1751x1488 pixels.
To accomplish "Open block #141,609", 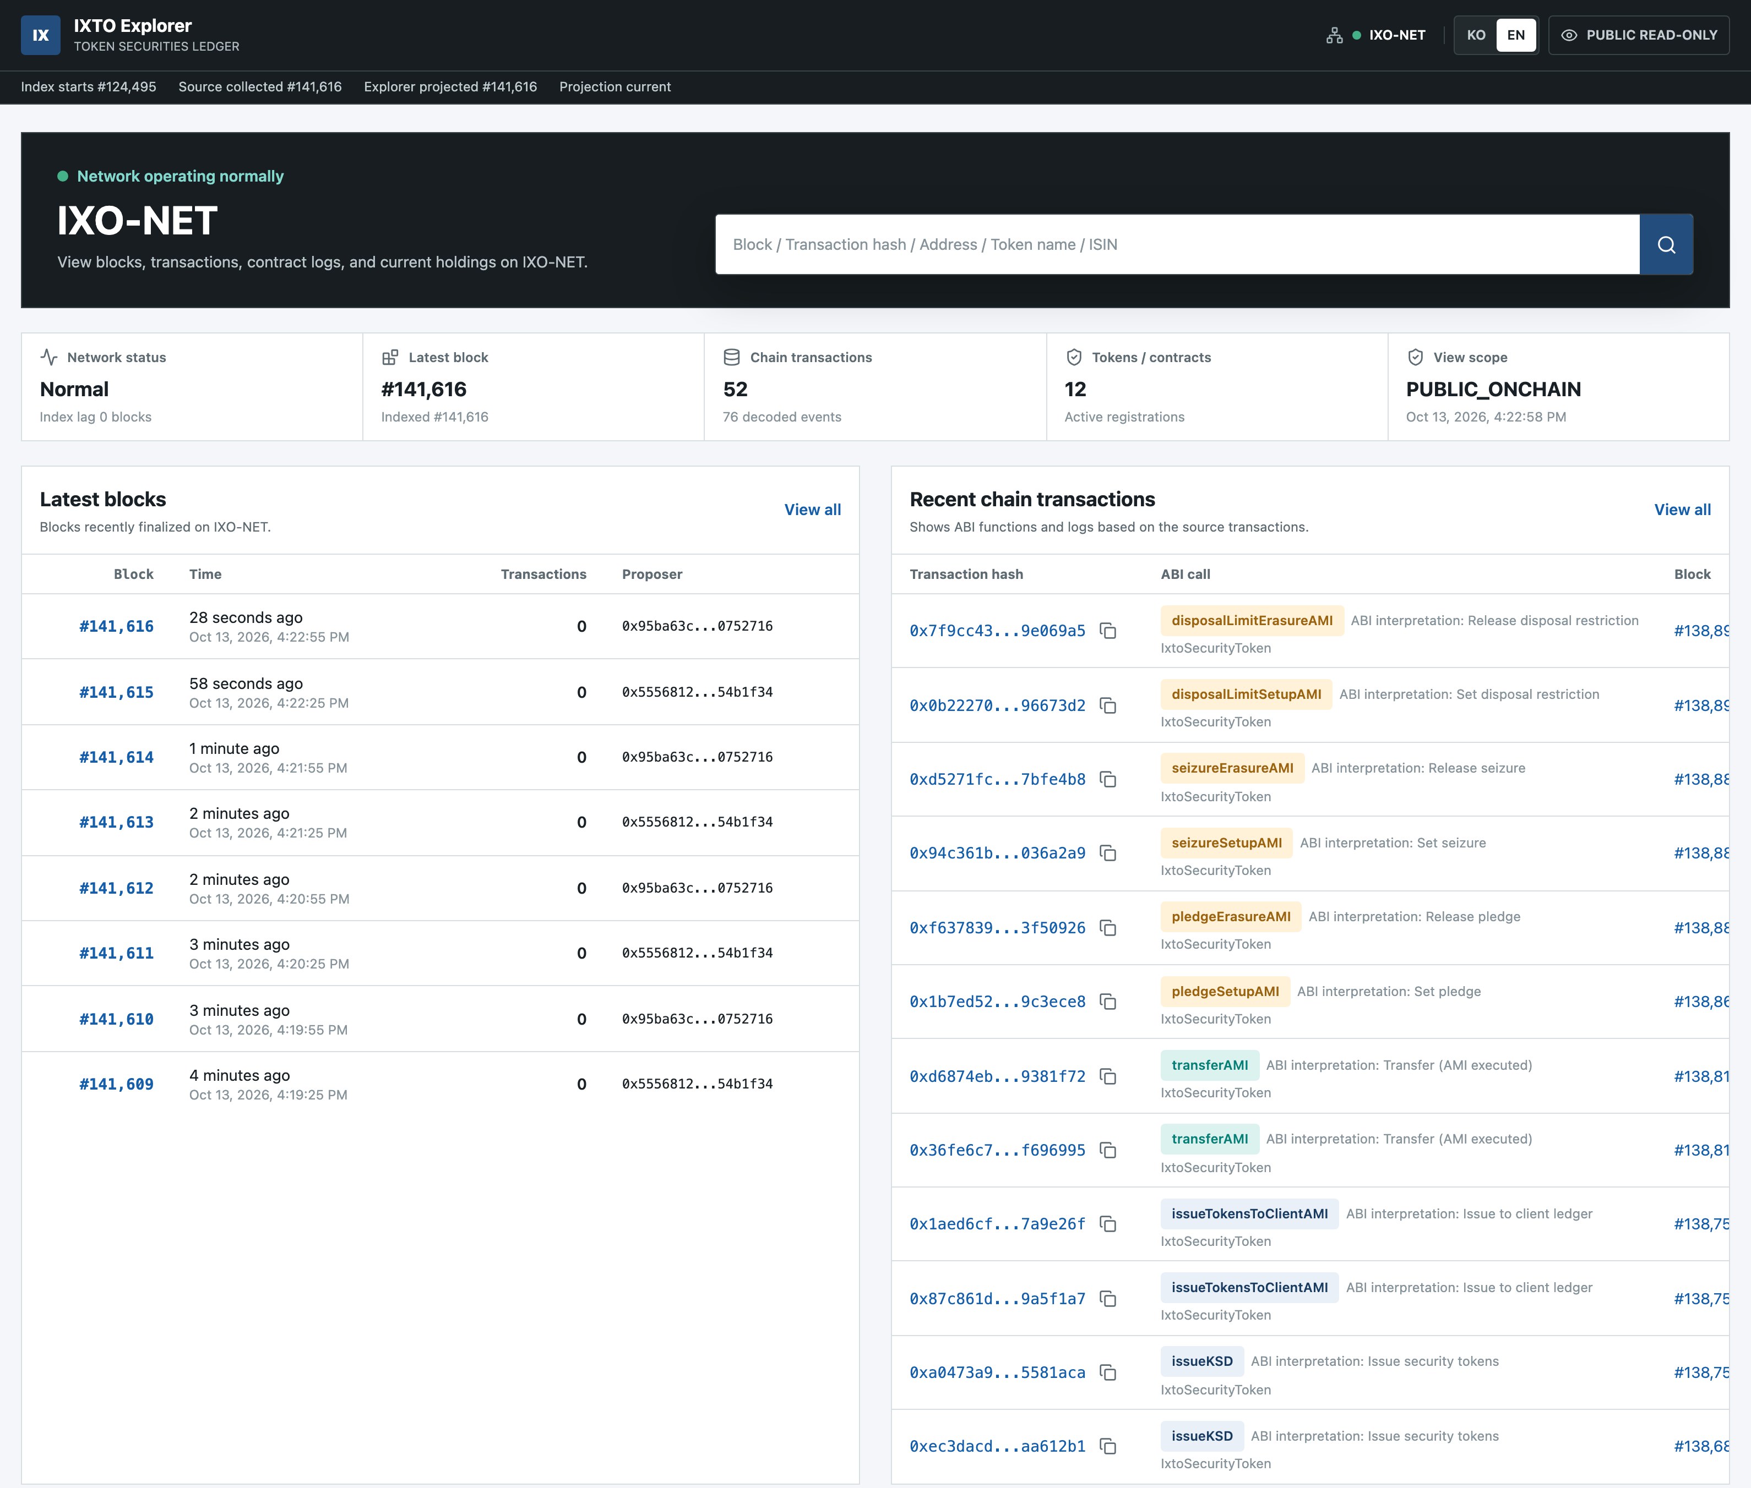I will tap(116, 1085).
